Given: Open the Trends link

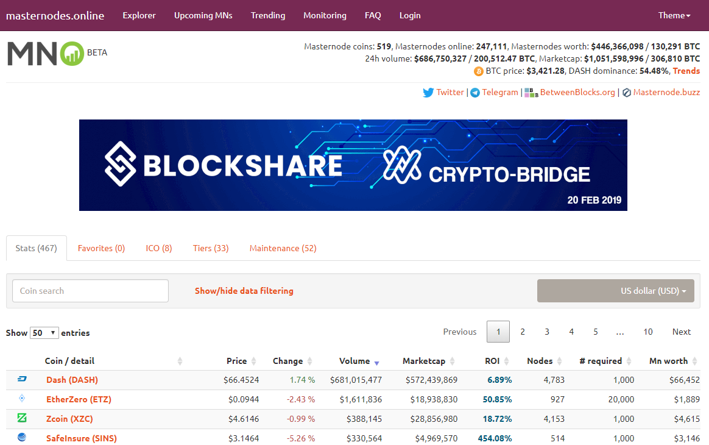Looking at the screenshot, I should point(686,71).
